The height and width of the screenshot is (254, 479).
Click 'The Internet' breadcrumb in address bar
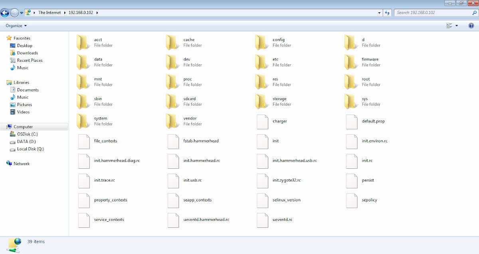49,13
